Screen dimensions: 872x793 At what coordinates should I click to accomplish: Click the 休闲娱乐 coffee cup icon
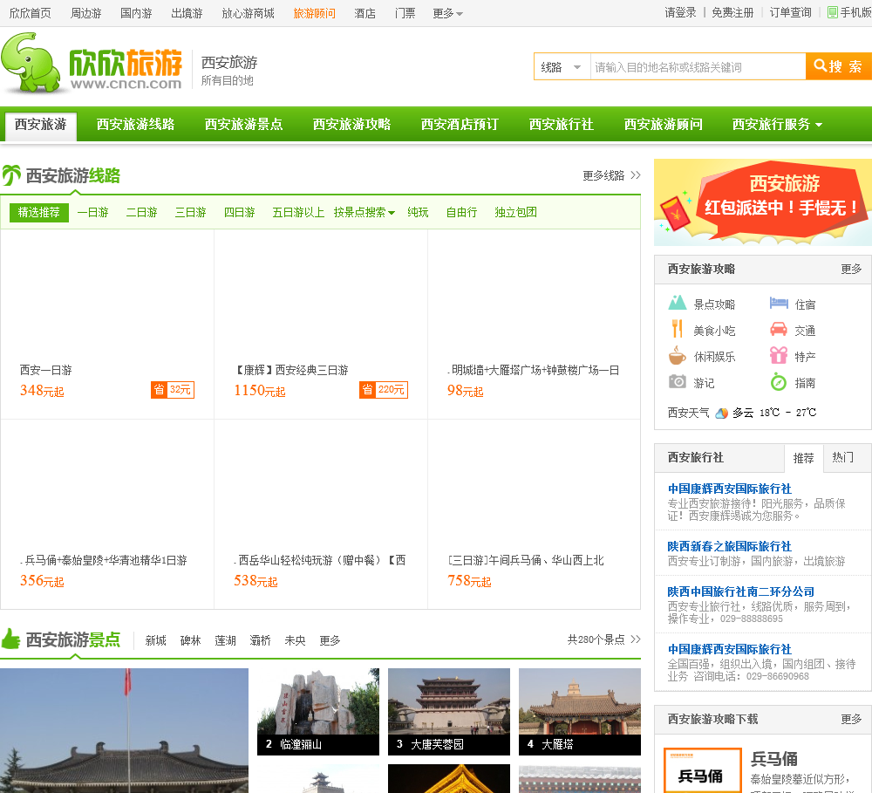pos(677,355)
